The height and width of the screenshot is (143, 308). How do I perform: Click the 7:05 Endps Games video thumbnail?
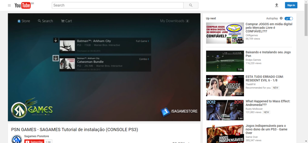(x=225, y=61)
